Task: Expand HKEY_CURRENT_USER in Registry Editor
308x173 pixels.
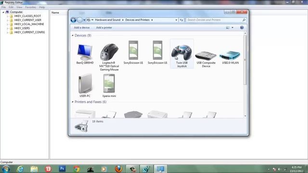Action: 7,20
